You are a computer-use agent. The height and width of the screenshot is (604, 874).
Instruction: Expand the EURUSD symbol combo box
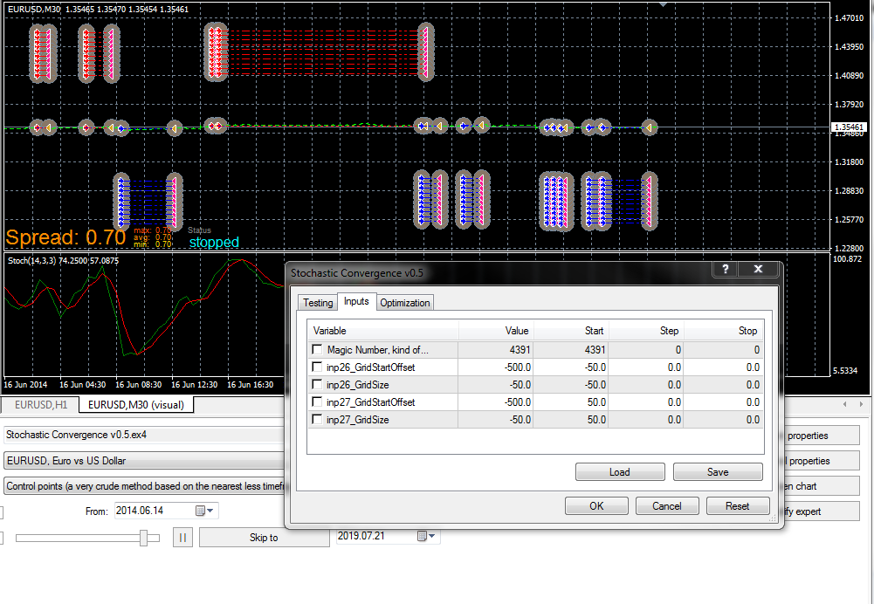[145, 461]
